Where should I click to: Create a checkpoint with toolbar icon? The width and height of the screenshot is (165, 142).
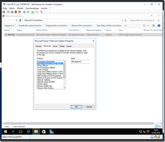pos(33,12)
